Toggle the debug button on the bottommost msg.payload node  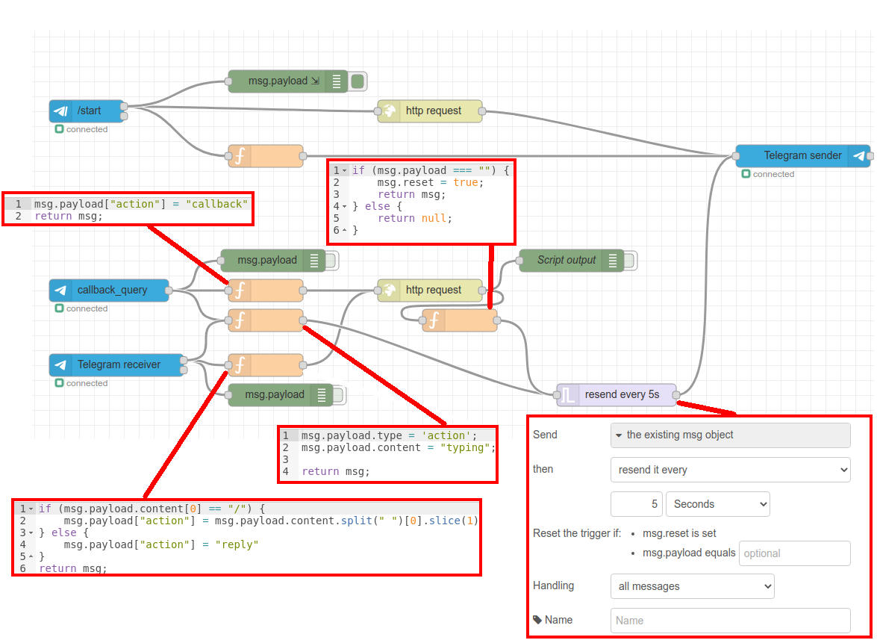338,394
